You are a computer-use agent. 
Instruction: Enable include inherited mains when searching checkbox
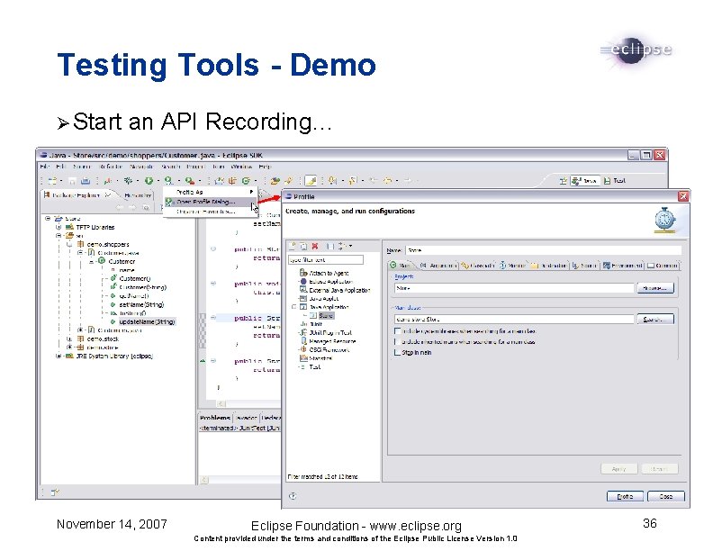click(x=398, y=341)
